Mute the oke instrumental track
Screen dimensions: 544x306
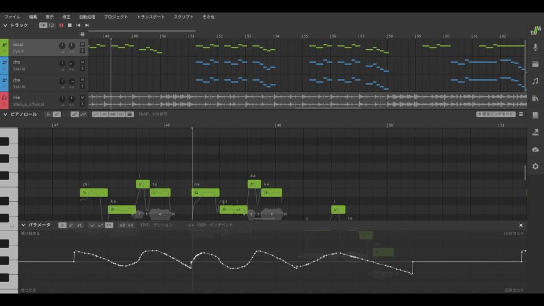[82, 97]
